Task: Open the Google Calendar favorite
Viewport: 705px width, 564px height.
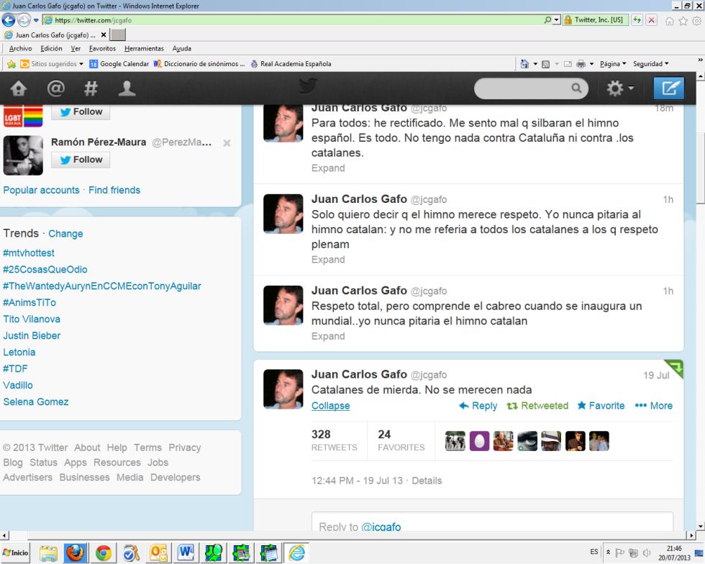Action: (119, 64)
